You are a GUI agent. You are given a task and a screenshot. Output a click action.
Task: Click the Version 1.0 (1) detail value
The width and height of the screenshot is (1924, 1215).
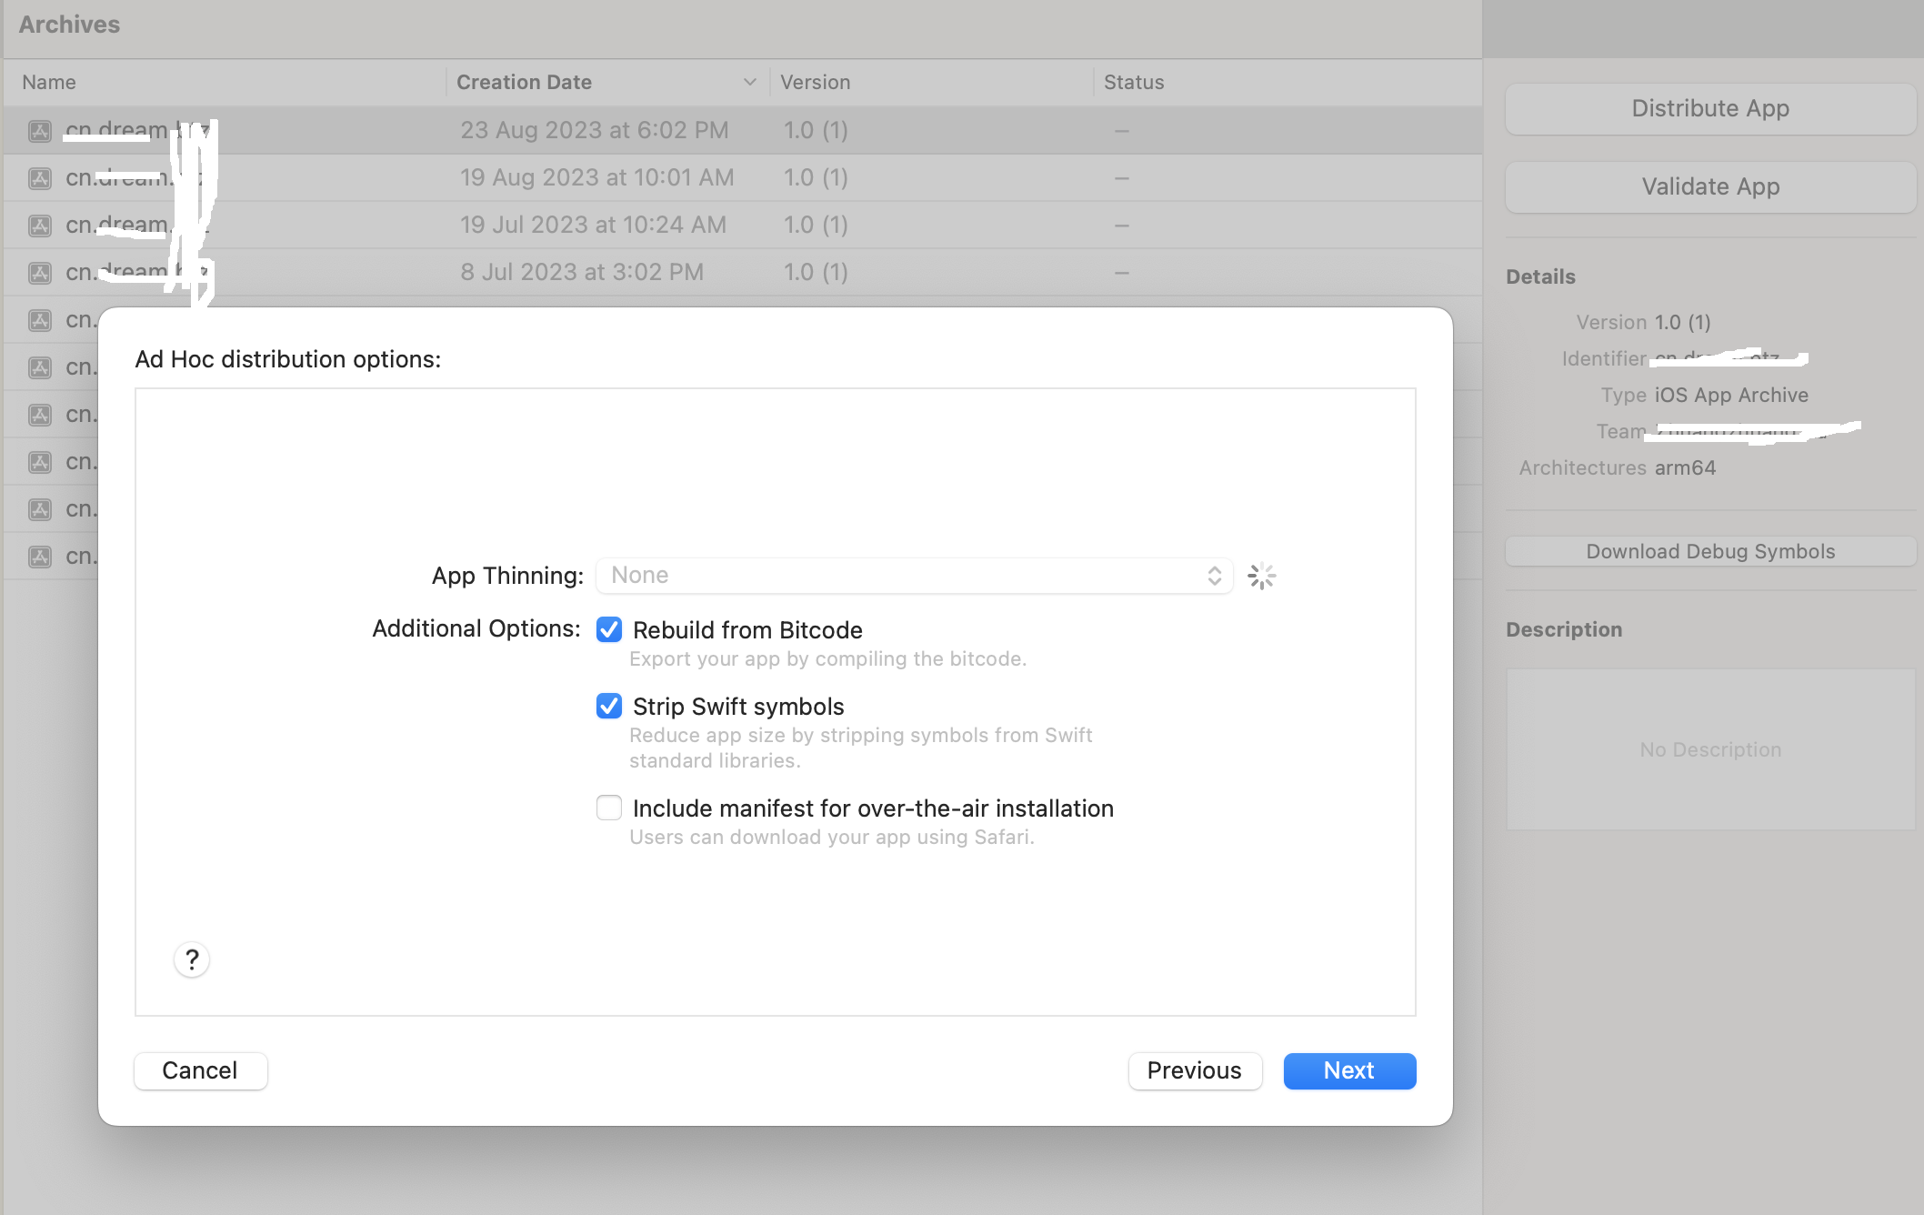tap(1682, 322)
